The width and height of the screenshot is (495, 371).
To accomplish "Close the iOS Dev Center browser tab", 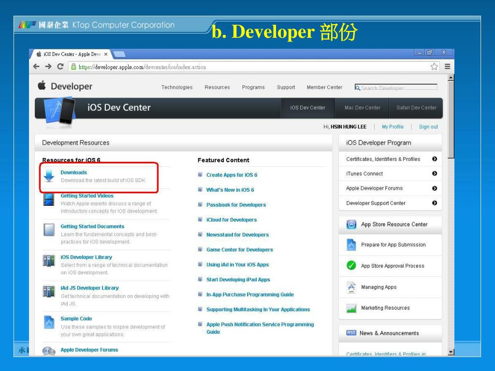I will tap(106, 54).
